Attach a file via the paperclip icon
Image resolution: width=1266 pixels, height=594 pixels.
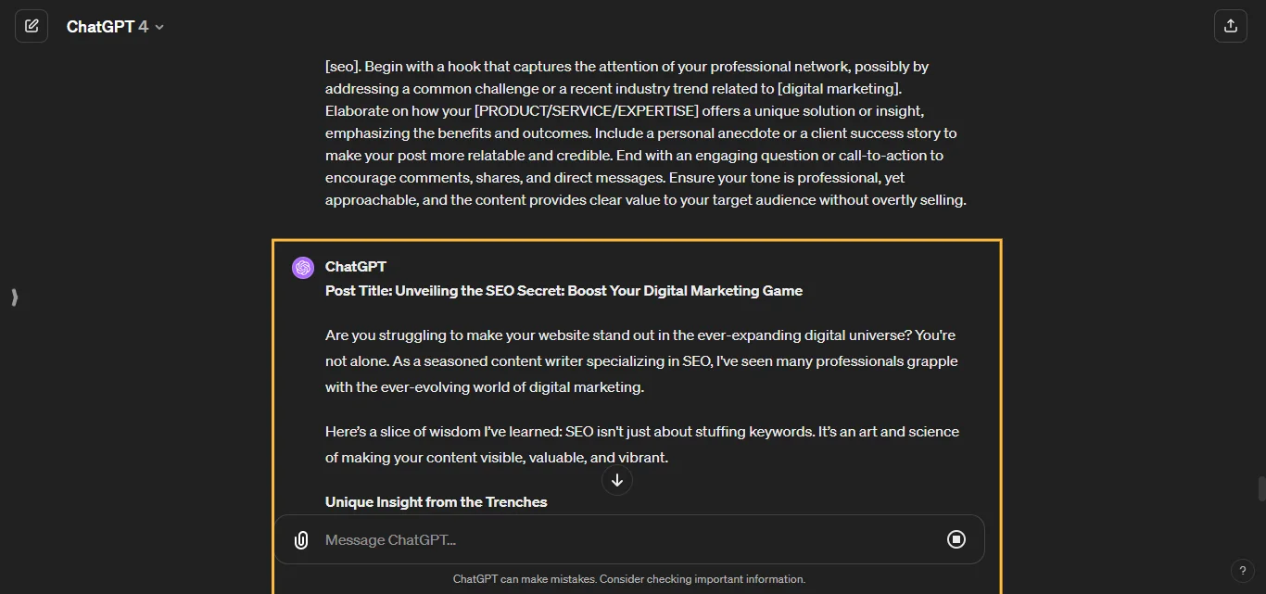(x=300, y=539)
